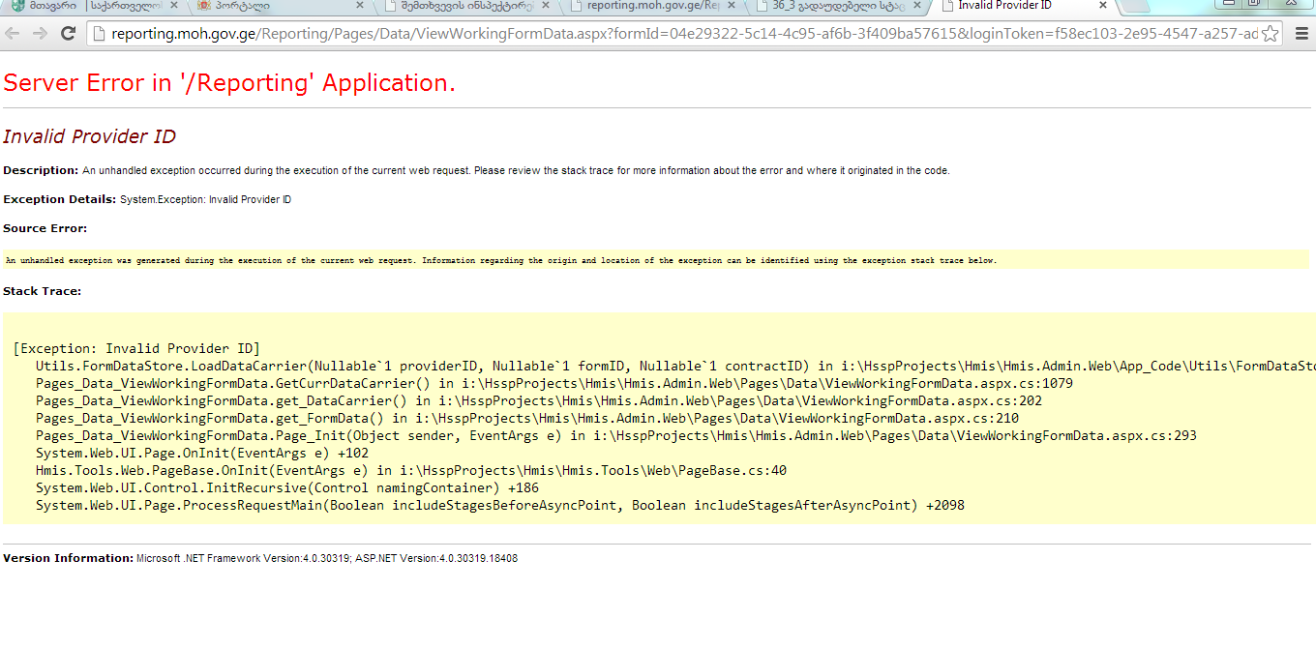The height and width of the screenshot is (648, 1316).
Task: Close the პორტალი tab
Action: pos(360,6)
